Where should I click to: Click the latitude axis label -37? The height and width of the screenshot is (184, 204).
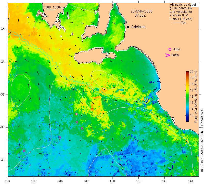[3, 94]
